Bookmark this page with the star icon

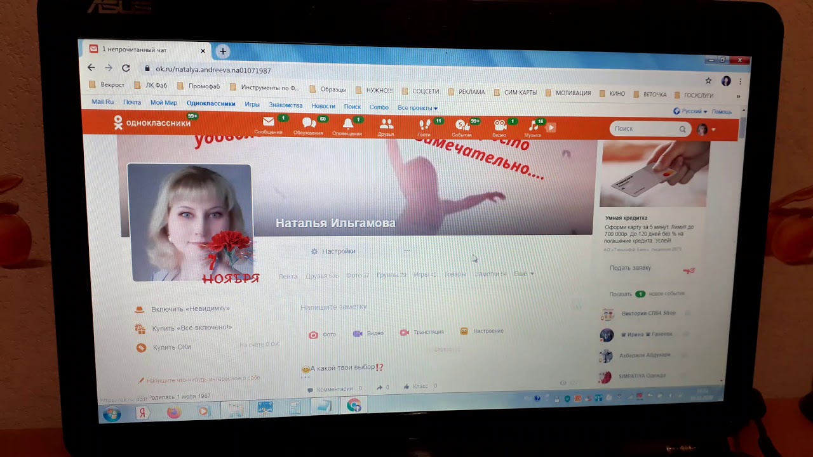pos(709,81)
